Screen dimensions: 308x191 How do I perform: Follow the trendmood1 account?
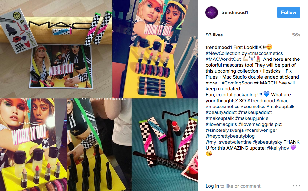(289, 12)
